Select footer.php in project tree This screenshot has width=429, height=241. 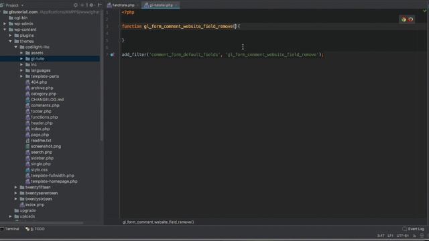tap(41, 112)
